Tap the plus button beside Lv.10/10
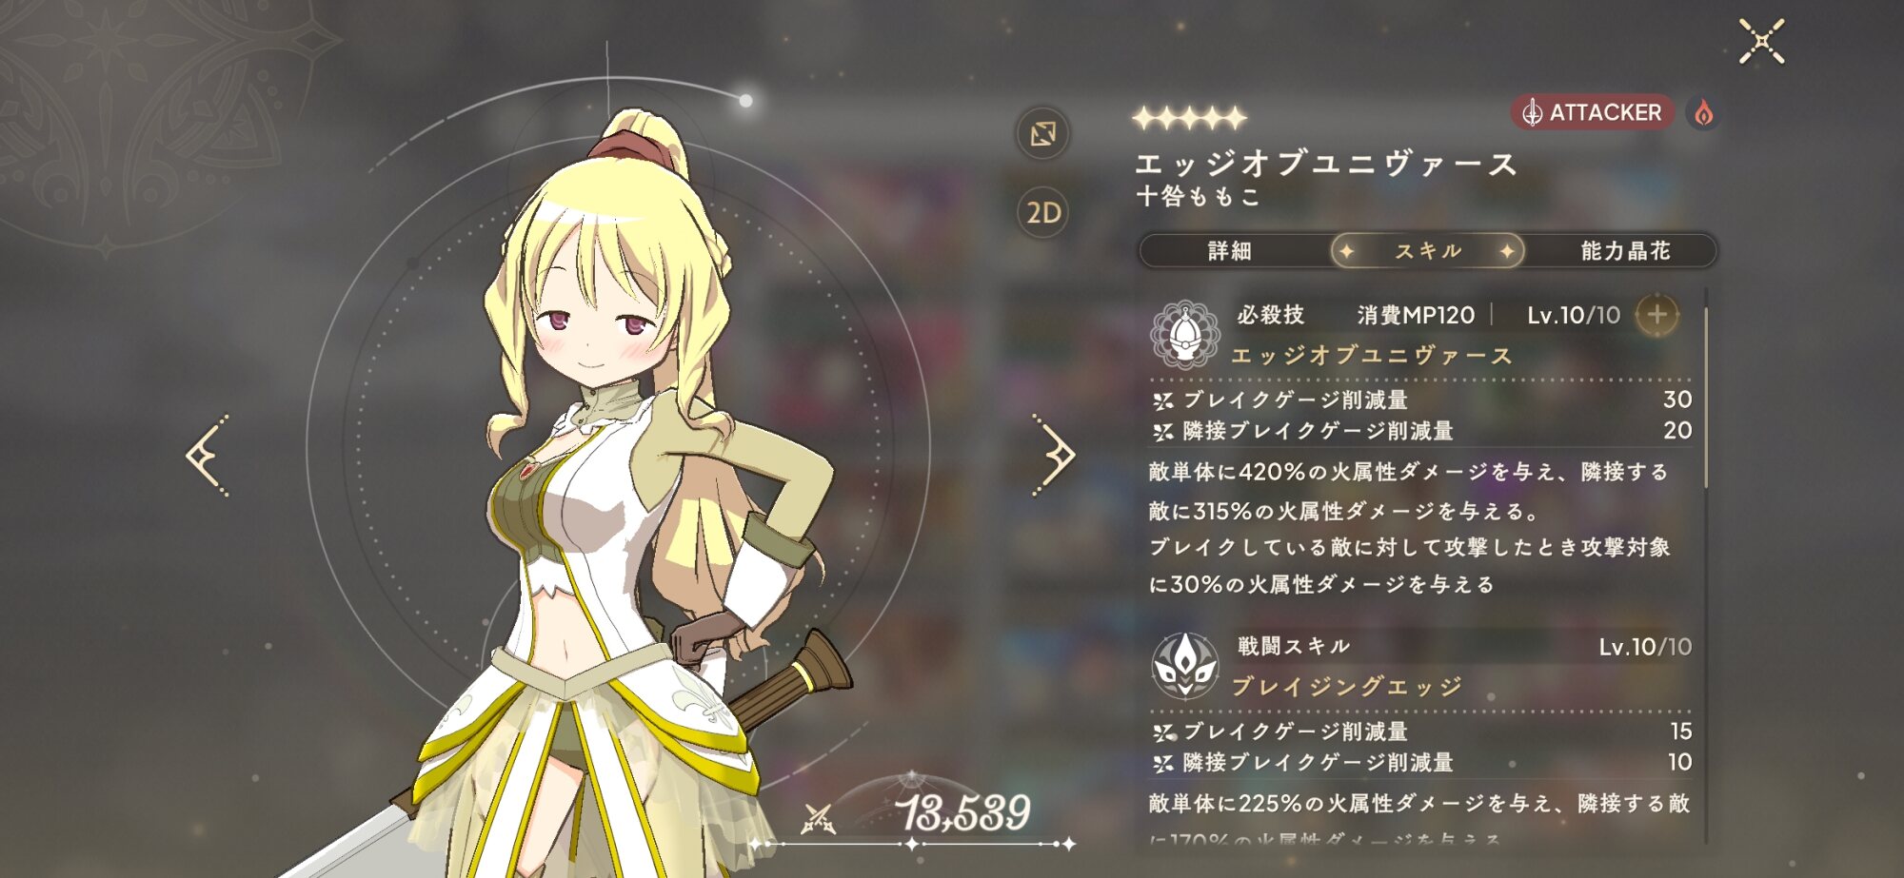 (x=1657, y=315)
